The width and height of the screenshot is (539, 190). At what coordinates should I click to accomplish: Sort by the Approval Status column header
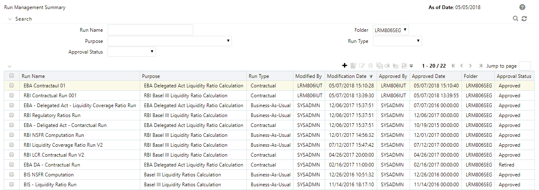[514, 76]
